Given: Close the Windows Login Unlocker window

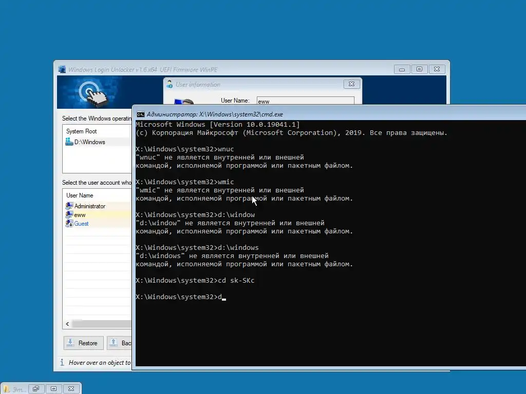Looking at the screenshot, I should point(437,69).
